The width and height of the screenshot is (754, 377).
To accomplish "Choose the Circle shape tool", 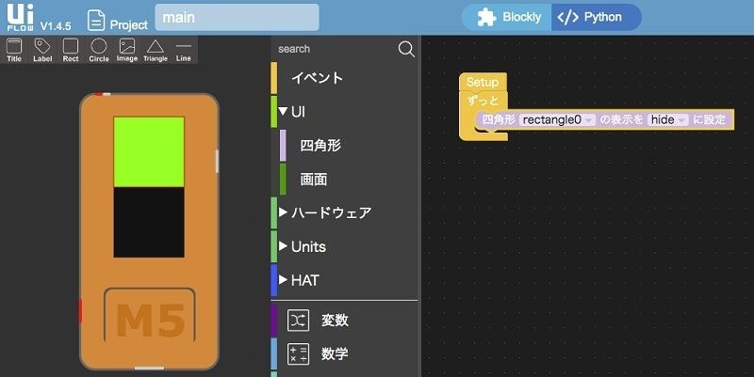I will click(x=99, y=50).
